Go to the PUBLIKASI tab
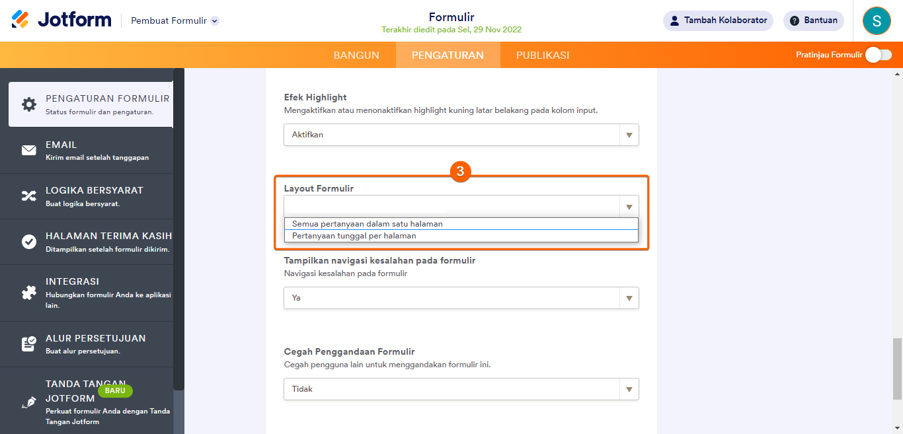This screenshot has width=903, height=434. coord(543,55)
